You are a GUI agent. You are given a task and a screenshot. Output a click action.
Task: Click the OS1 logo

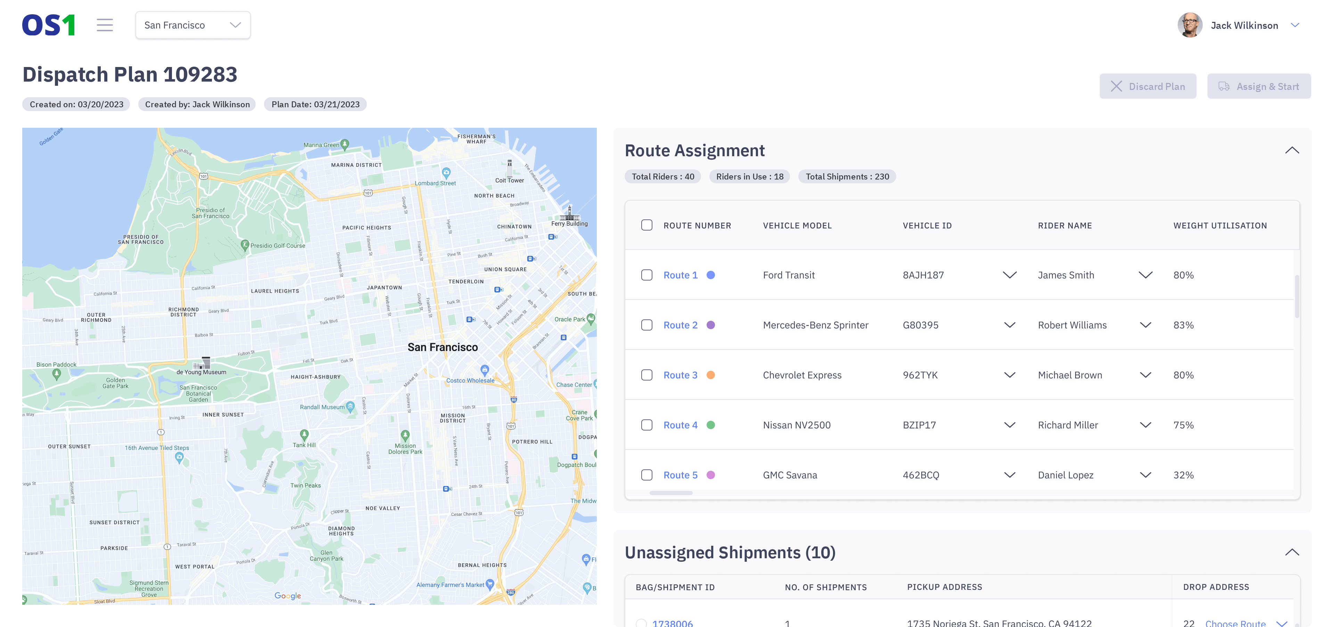49,25
